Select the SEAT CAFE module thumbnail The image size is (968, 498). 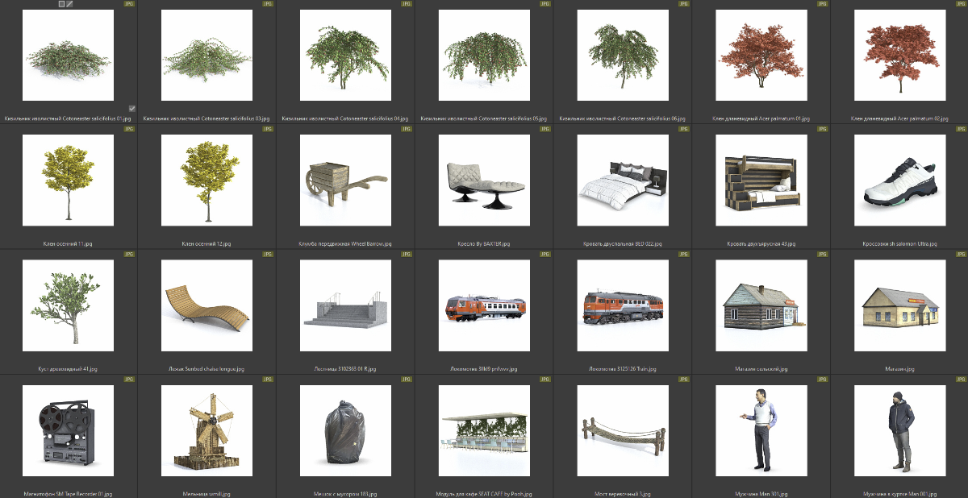(x=484, y=430)
